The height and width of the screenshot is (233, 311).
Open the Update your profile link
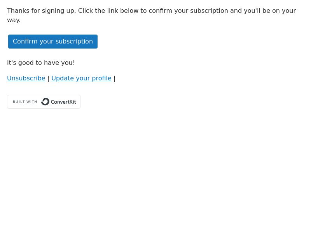81,78
